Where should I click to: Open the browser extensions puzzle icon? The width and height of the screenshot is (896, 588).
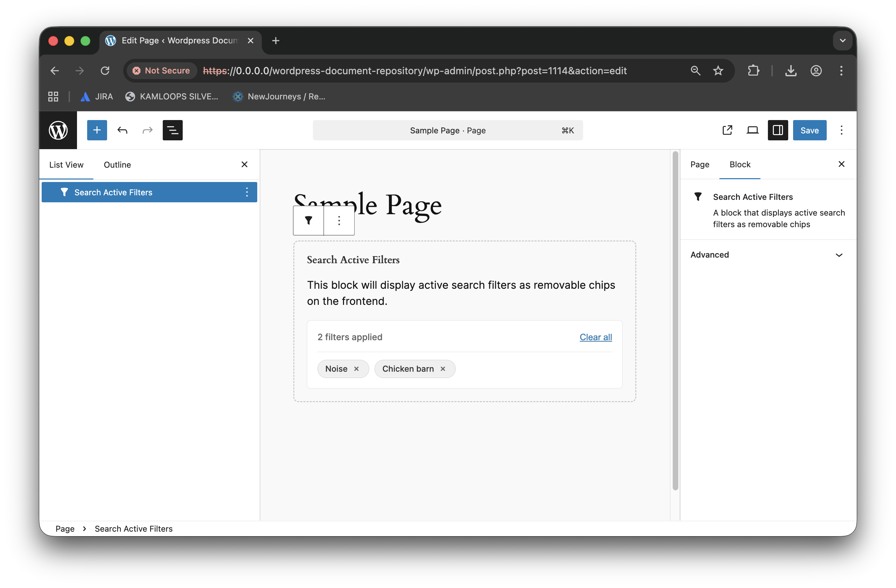(x=753, y=71)
